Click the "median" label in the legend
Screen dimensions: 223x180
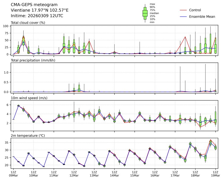[x=154, y=13]
